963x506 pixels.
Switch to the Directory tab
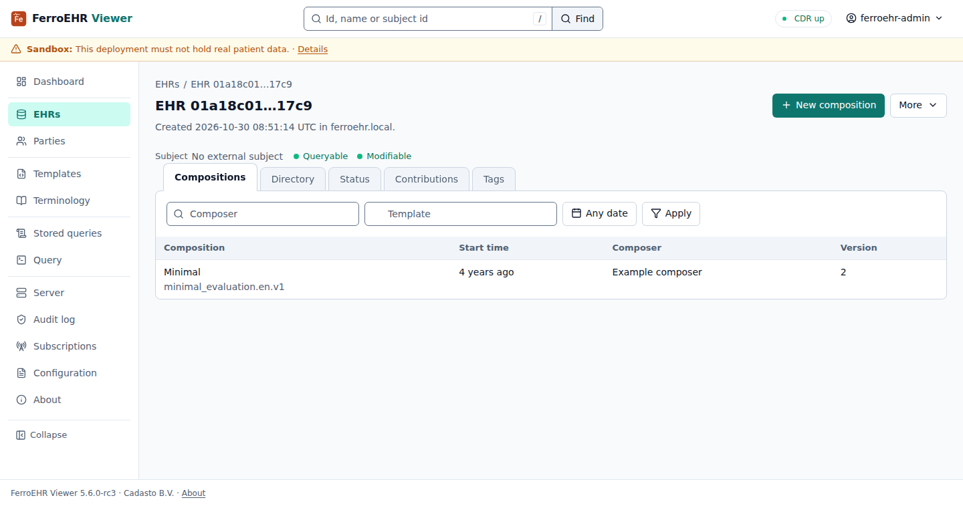point(293,179)
